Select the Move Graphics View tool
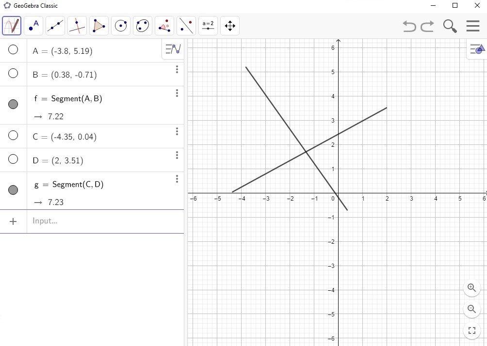Screen dimensions: 487x346 point(230,26)
